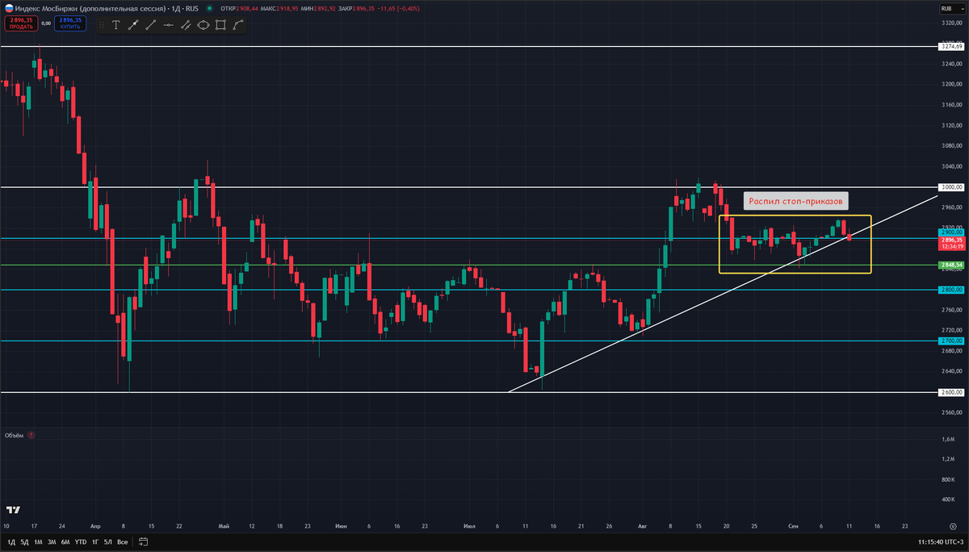Click the Май label on time axis

(x=224, y=525)
